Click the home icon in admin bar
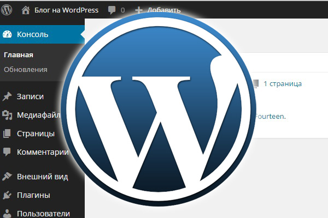The height and width of the screenshot is (218, 328). point(26,10)
